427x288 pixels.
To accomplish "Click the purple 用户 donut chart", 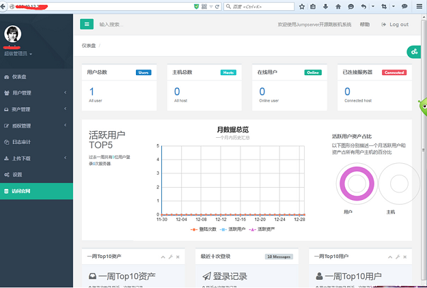I will 357,184.
